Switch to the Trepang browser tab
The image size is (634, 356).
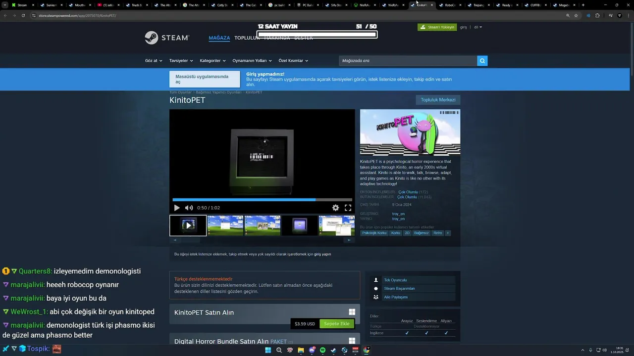tap(478, 5)
